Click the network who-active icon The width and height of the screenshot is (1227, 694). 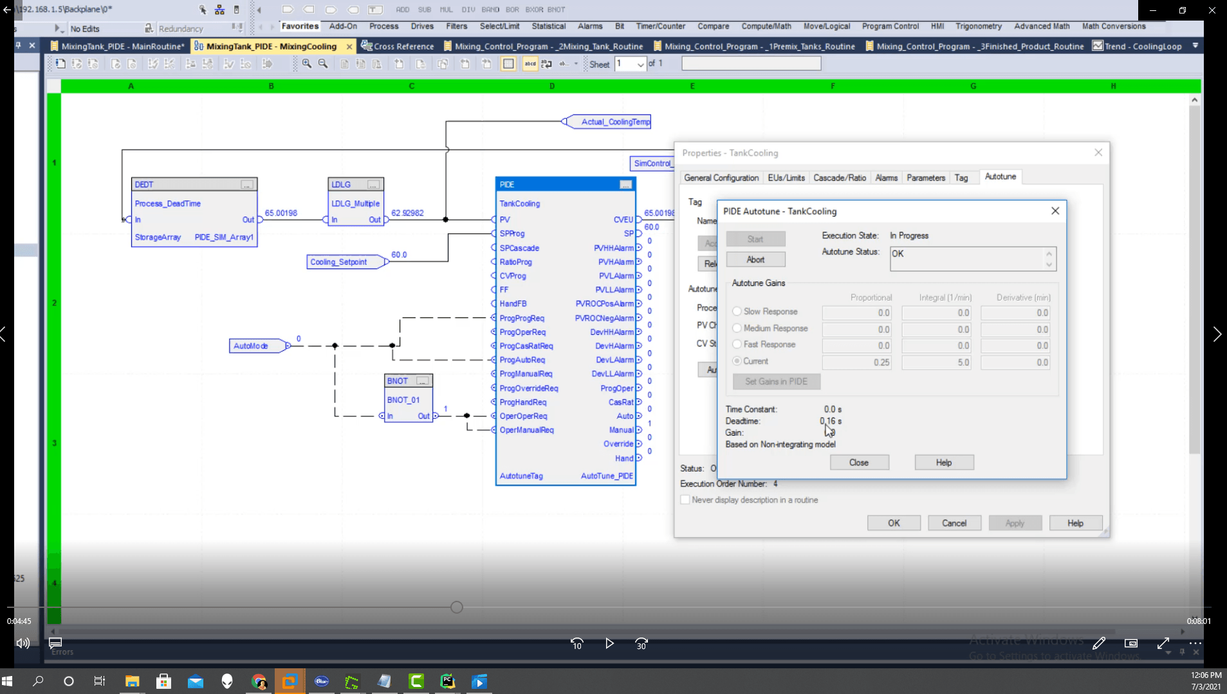point(219,10)
